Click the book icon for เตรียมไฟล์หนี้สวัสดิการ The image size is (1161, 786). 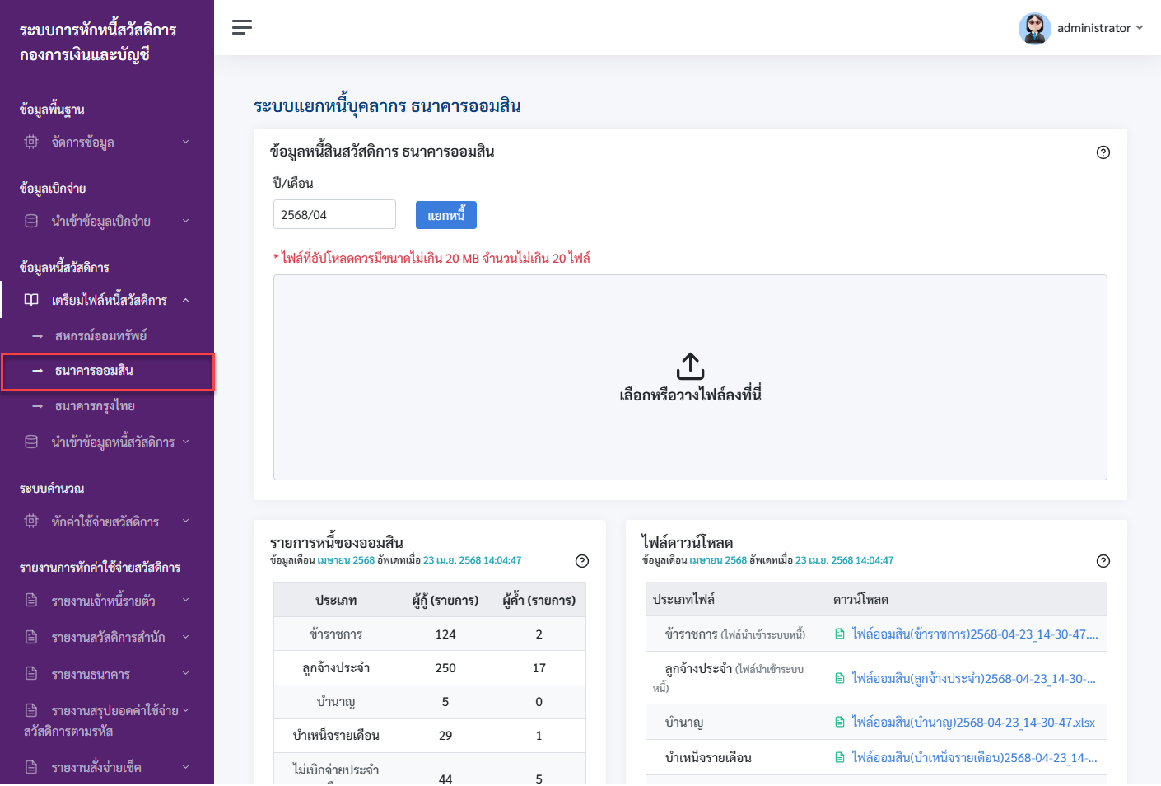click(x=31, y=300)
